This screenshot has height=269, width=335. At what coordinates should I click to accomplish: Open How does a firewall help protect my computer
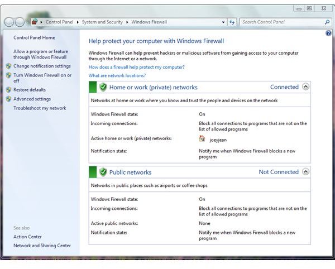137,67
